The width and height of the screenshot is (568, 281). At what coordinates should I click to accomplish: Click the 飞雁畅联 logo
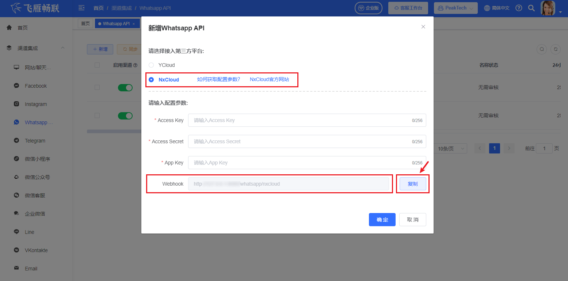(x=35, y=8)
